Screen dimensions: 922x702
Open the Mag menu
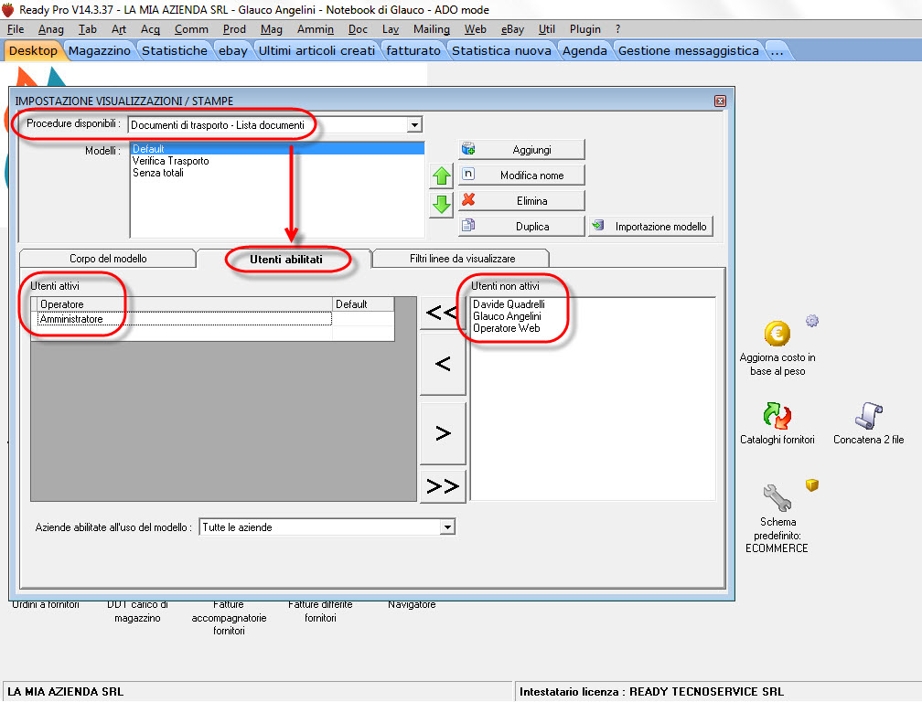271,28
